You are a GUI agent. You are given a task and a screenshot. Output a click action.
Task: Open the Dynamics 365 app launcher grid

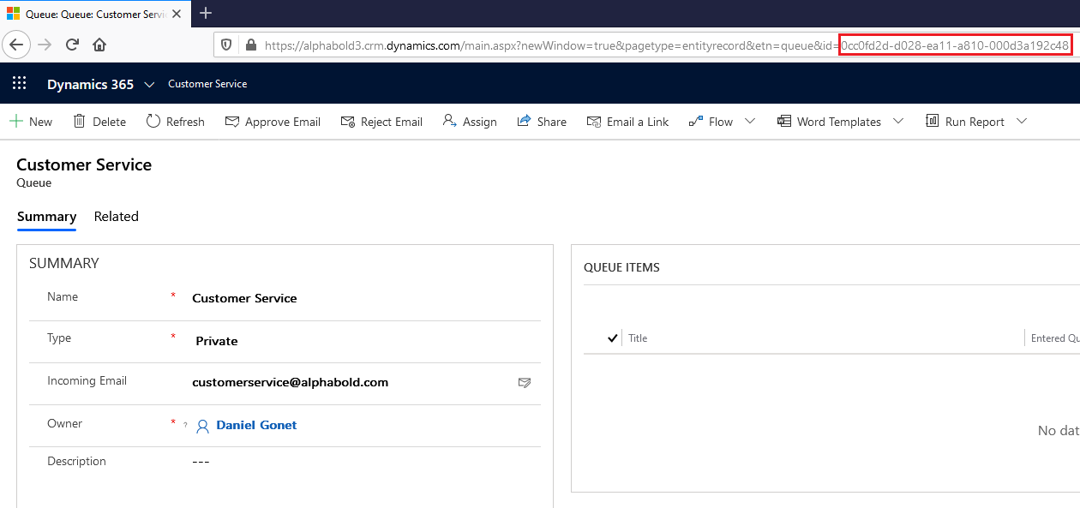point(19,84)
